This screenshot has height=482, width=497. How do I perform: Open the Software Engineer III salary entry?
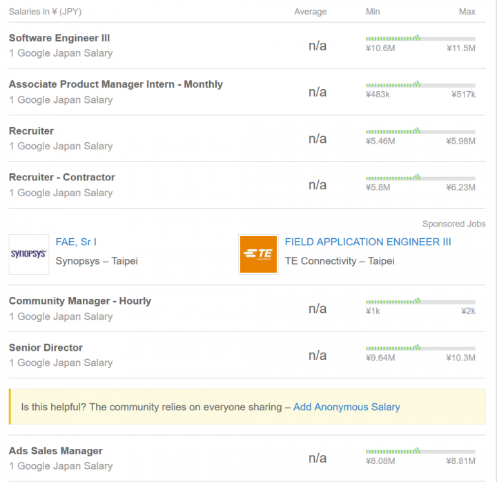click(59, 38)
